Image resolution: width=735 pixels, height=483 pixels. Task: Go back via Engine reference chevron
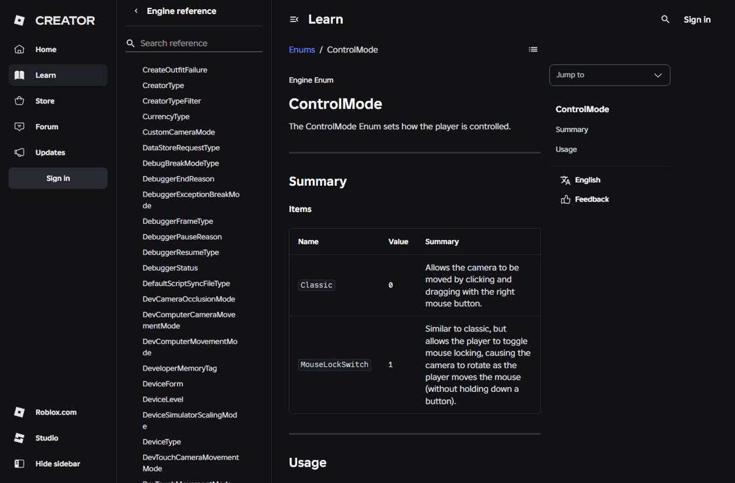tap(135, 11)
